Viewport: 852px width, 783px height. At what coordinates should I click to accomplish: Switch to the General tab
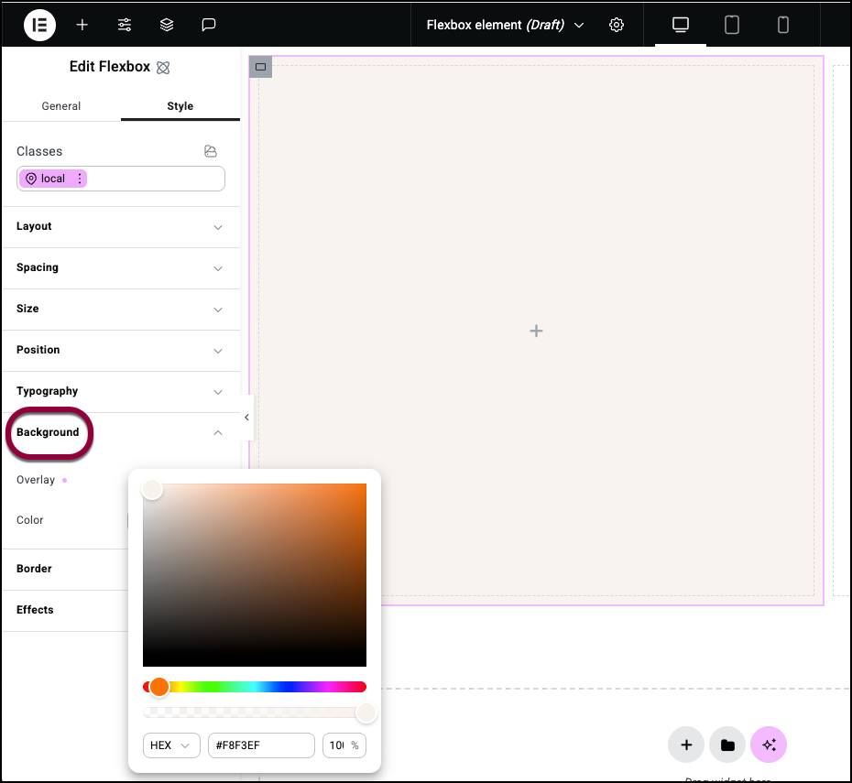[61, 106]
